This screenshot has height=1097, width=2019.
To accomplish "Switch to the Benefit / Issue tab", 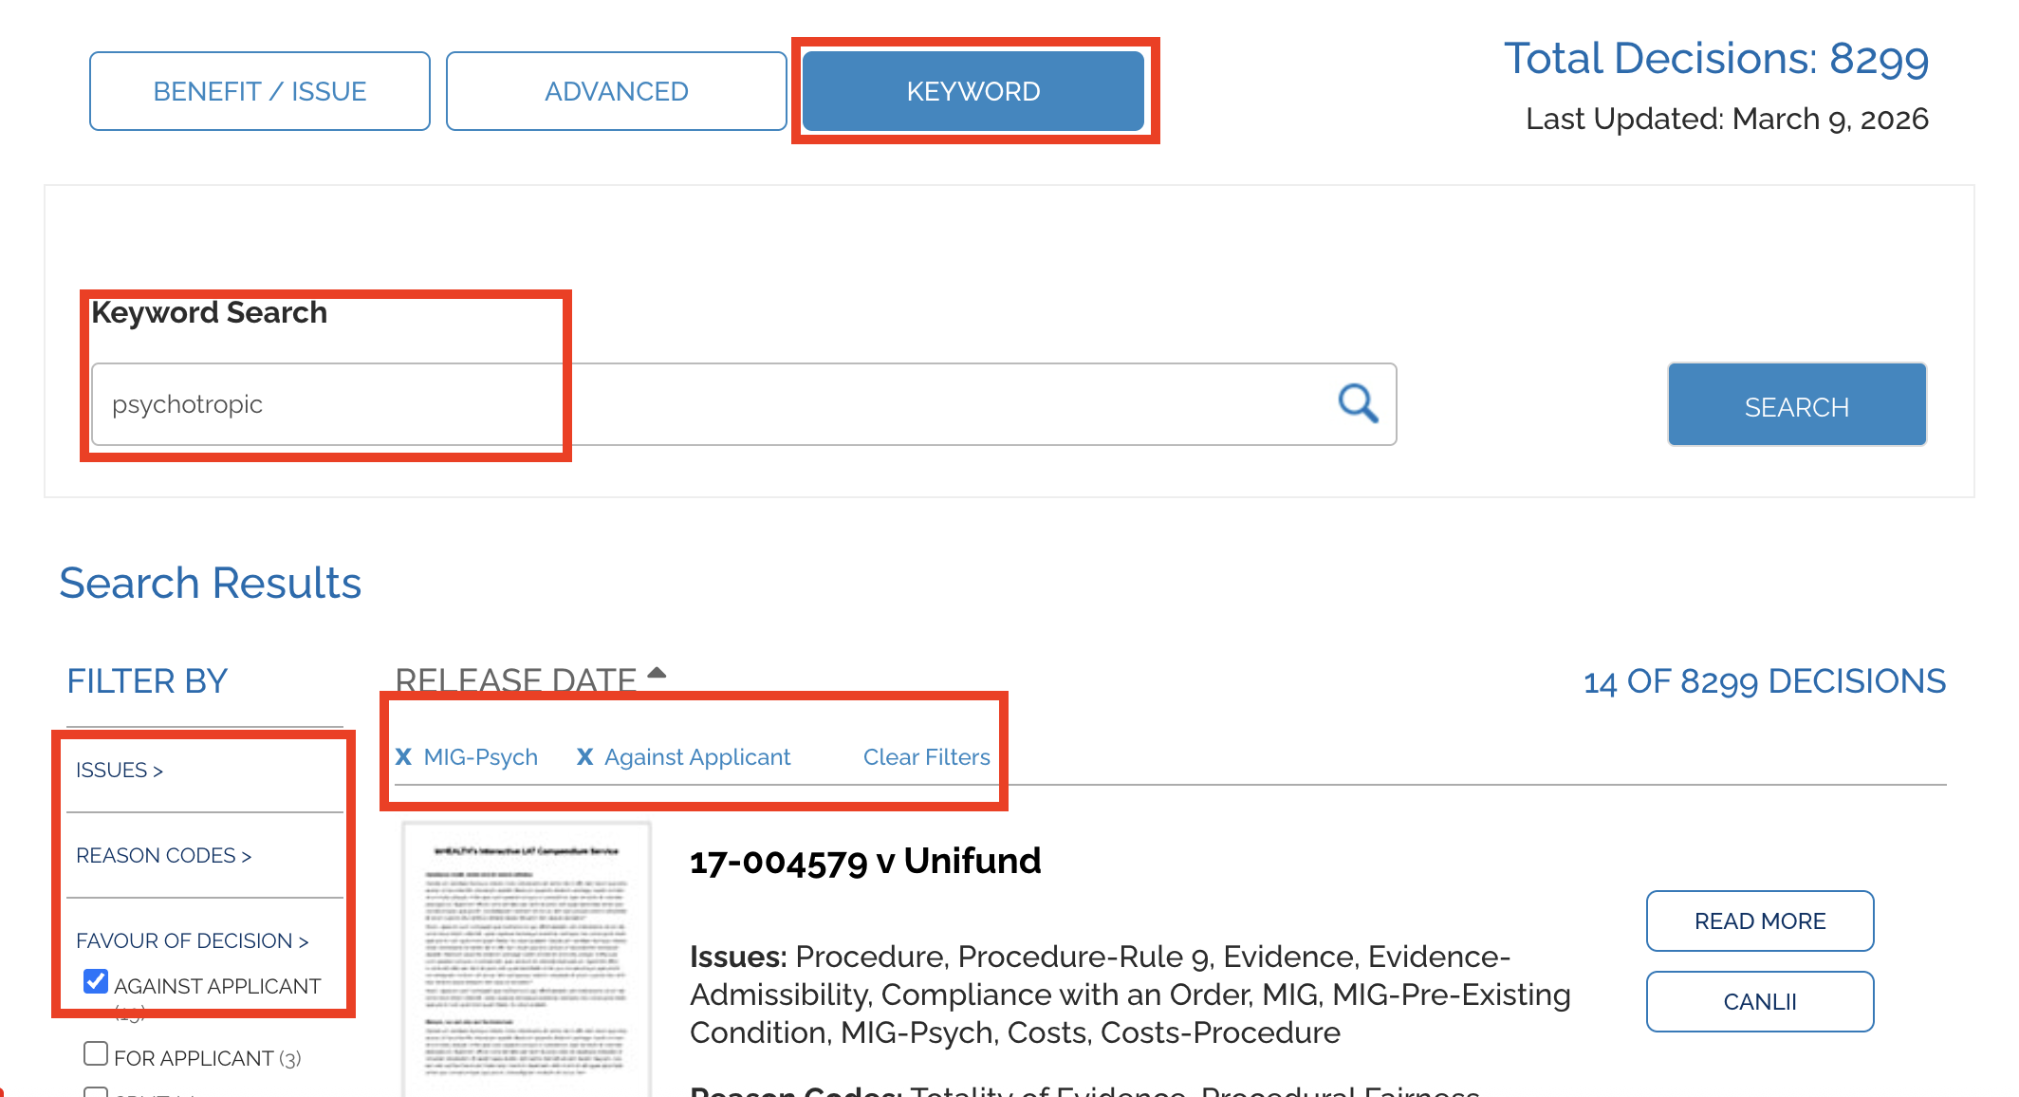I will (260, 91).
